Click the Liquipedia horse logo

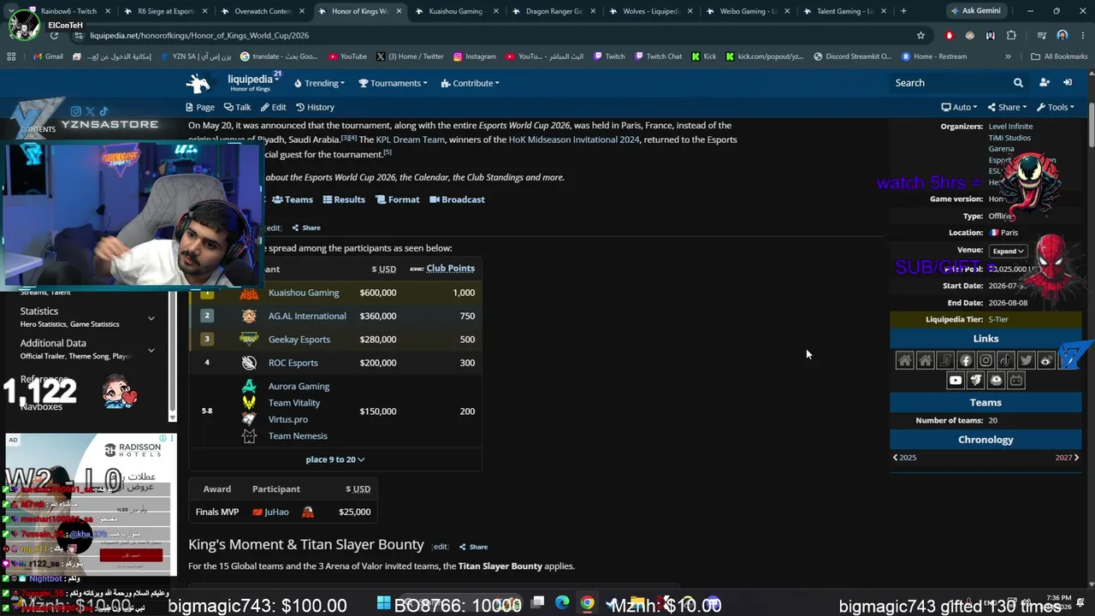point(198,83)
